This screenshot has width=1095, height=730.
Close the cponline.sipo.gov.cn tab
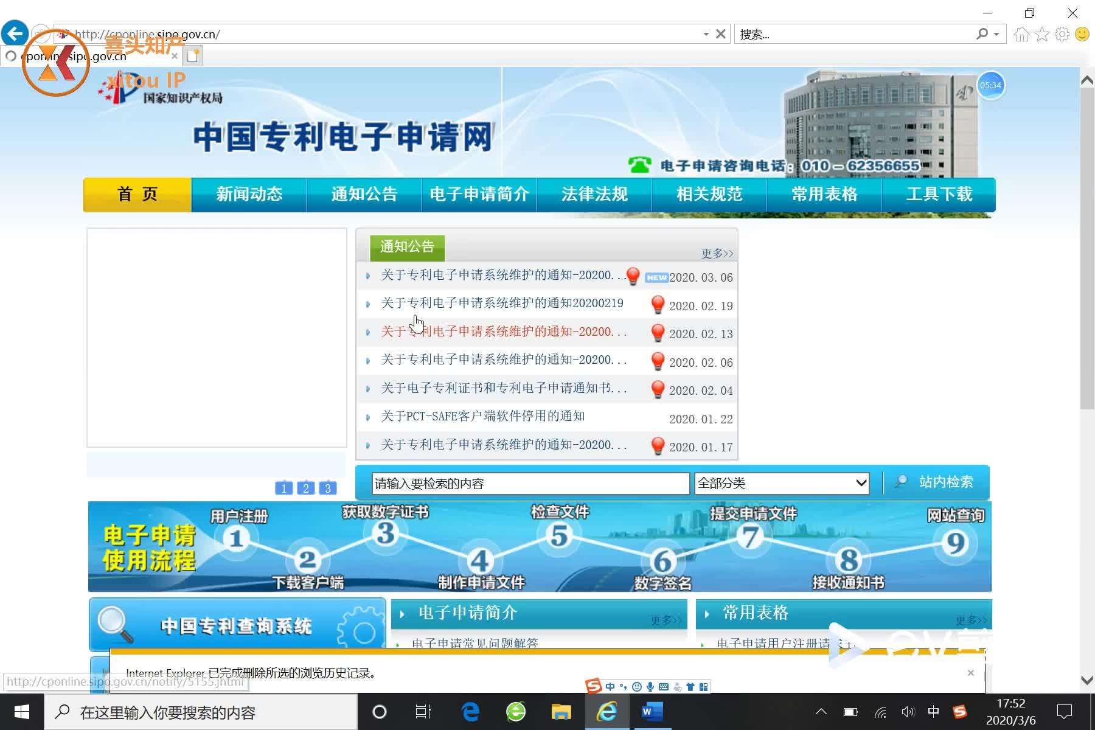point(175,56)
